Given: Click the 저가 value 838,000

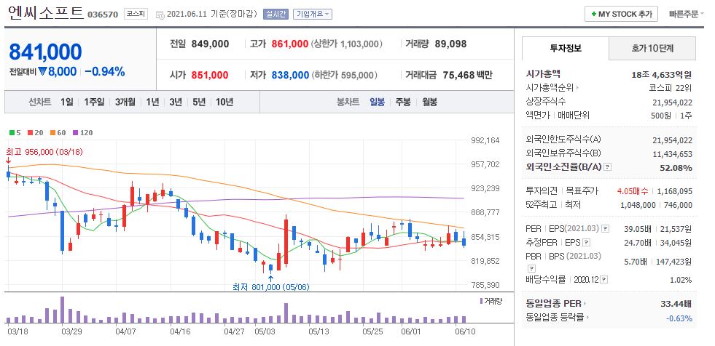Looking at the screenshot, I should [x=291, y=75].
